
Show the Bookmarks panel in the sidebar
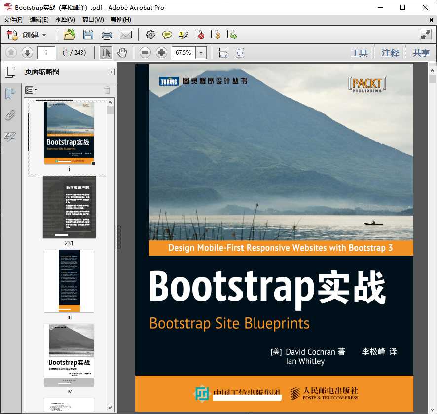9,93
